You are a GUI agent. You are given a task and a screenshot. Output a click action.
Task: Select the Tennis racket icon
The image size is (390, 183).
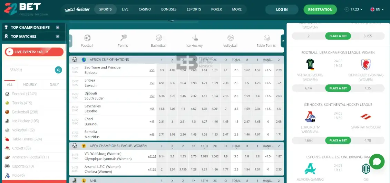(123, 38)
